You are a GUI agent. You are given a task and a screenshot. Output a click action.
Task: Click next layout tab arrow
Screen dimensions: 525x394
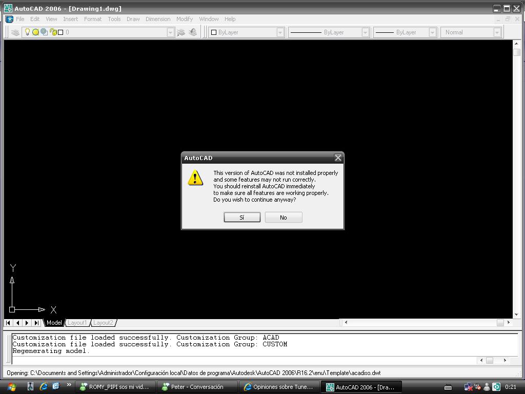(x=27, y=323)
